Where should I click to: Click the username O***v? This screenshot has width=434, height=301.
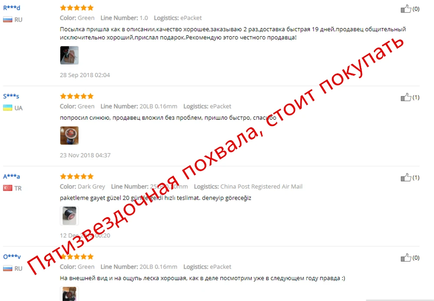(12, 257)
